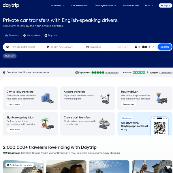Viewport: 173px width, 173px height.
Task: Open Become a driver page
Action: click(131, 5)
